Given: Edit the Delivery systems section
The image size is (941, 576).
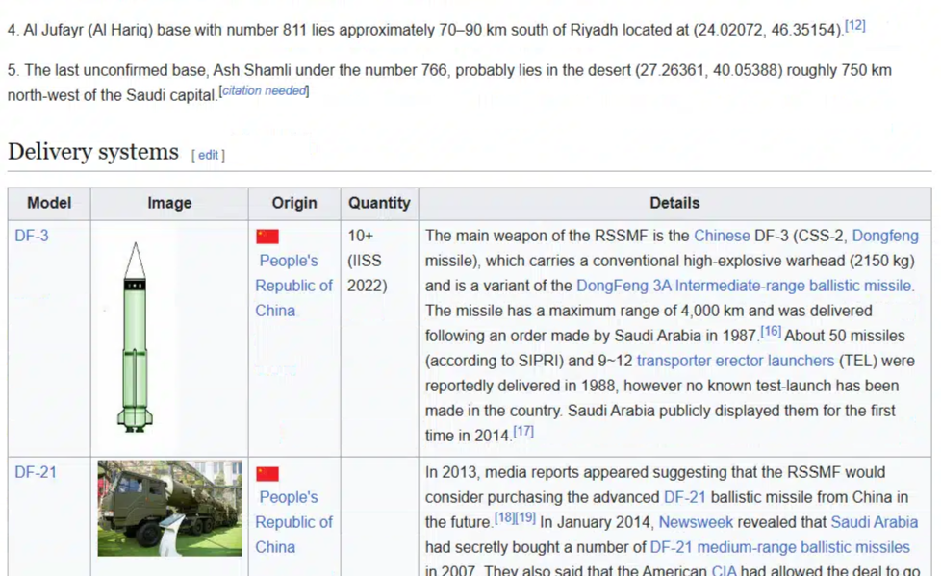Looking at the screenshot, I should 208,155.
